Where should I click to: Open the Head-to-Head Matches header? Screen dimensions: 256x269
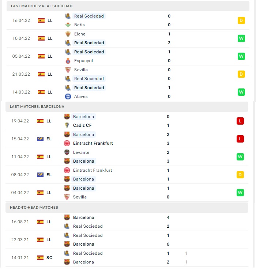[127, 208]
